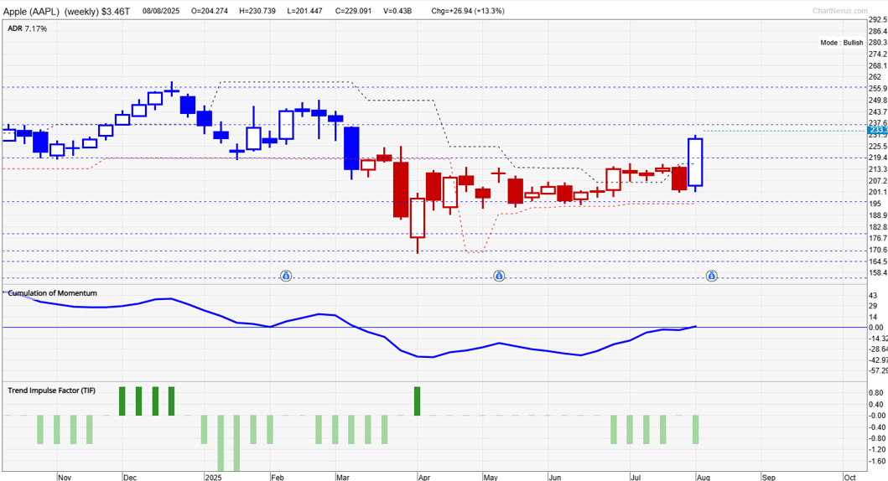Click the money-bag event icon near May
The width and height of the screenshot is (888, 481).
(x=499, y=276)
